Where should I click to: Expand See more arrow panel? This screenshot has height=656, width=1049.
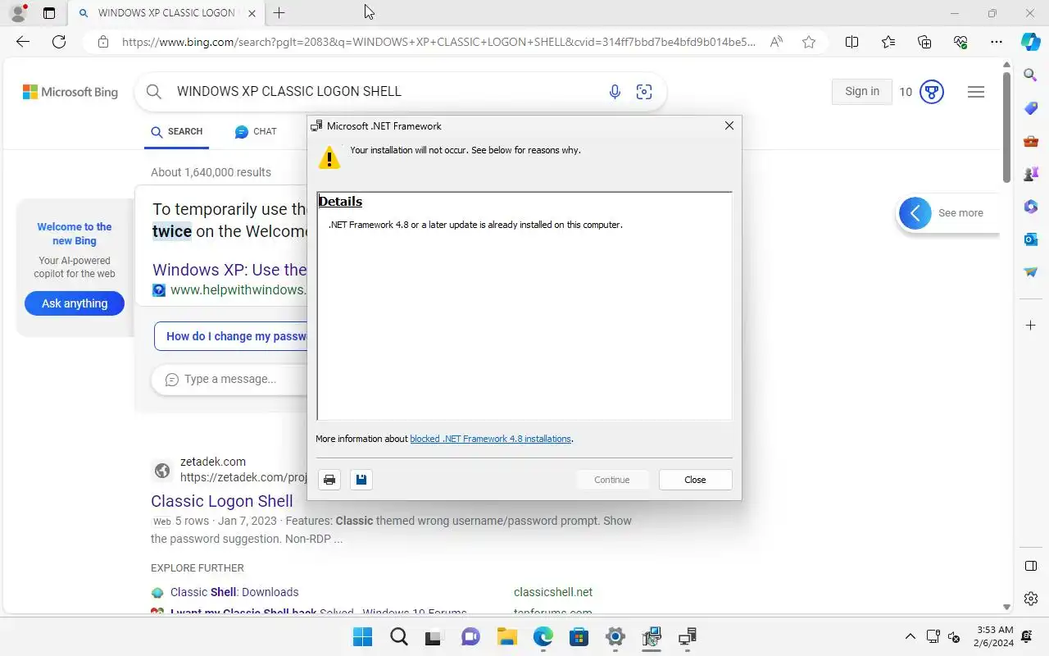coord(915,213)
